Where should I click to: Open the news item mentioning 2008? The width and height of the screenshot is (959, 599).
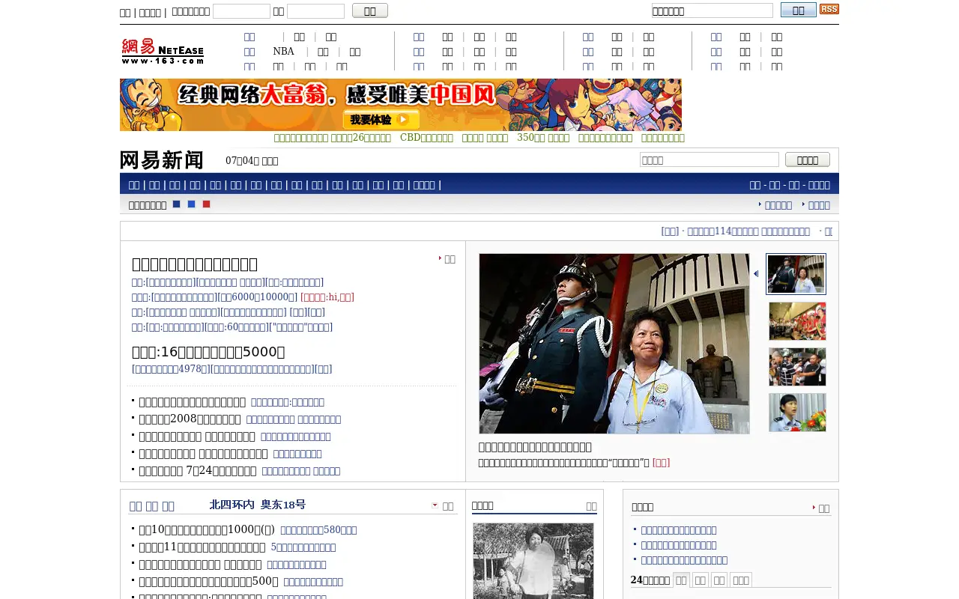(x=190, y=419)
